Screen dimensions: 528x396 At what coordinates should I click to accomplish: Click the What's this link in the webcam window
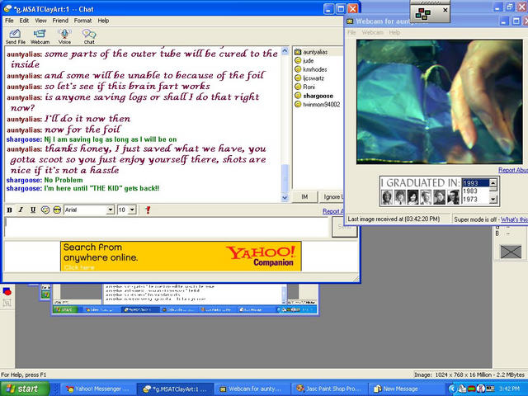514,219
